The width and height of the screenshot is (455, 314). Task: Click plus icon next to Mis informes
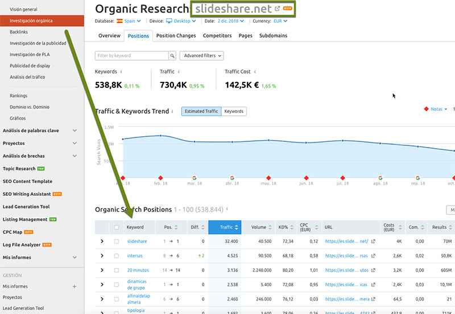pos(75,287)
